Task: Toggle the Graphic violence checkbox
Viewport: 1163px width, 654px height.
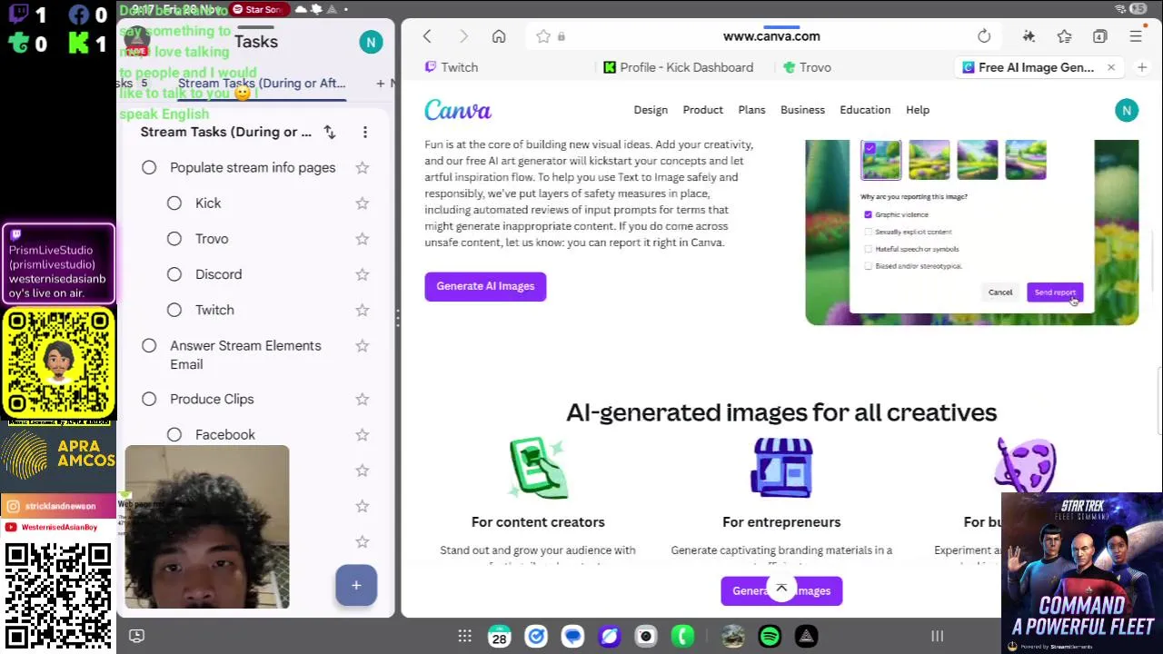Action: coord(868,214)
